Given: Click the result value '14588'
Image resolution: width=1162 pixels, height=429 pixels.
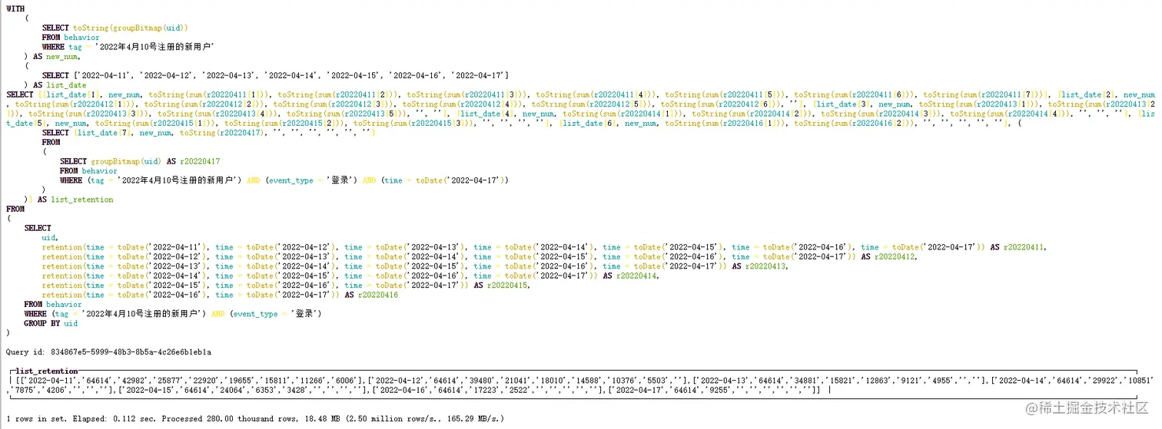Looking at the screenshot, I should pyautogui.click(x=589, y=380).
